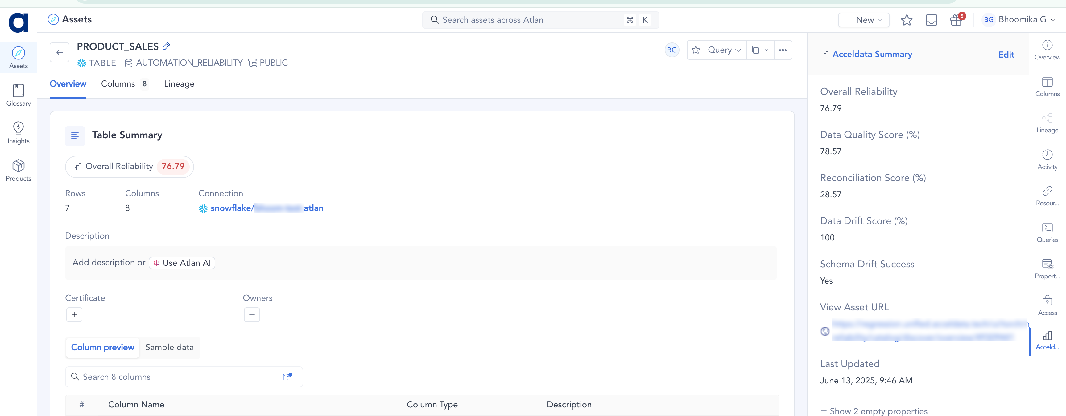This screenshot has height=416, width=1066.
Task: Open the Queries side panel tab
Action: pos(1047,232)
